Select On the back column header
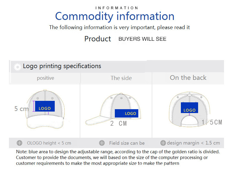 point(188,78)
